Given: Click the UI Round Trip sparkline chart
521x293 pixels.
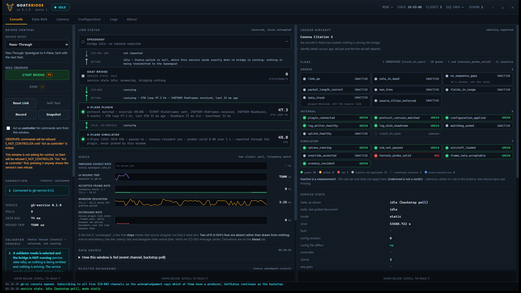Looking at the screenshot, I should (191, 177).
